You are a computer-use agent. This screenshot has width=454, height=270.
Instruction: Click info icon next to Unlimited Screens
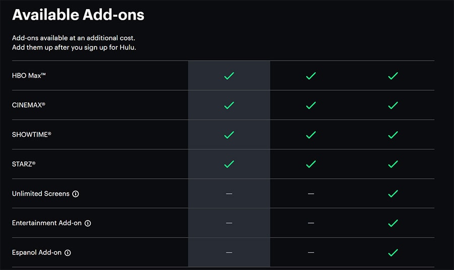pyautogui.click(x=76, y=194)
